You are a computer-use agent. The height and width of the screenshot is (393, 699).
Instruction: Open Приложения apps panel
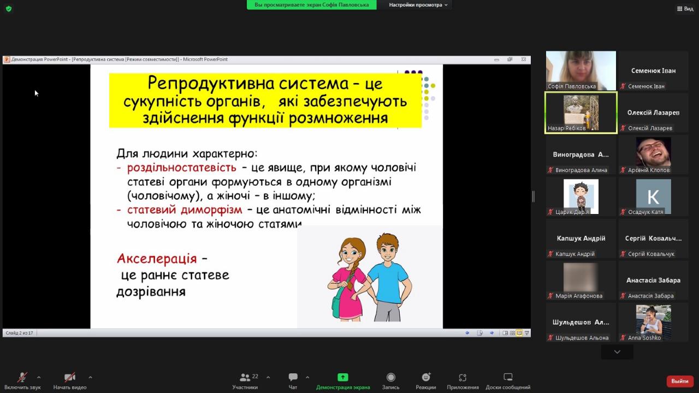pyautogui.click(x=463, y=380)
